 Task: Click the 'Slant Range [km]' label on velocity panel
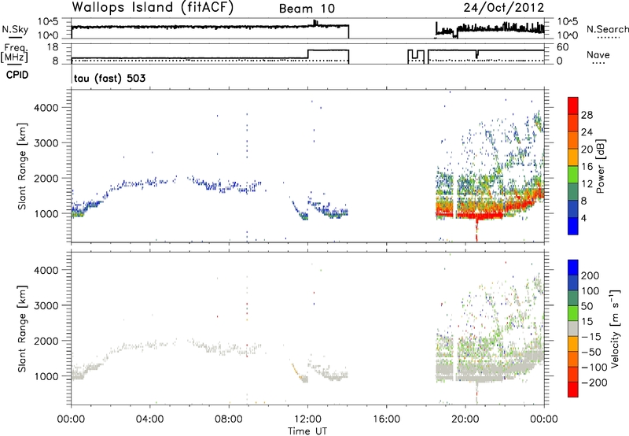22,328
